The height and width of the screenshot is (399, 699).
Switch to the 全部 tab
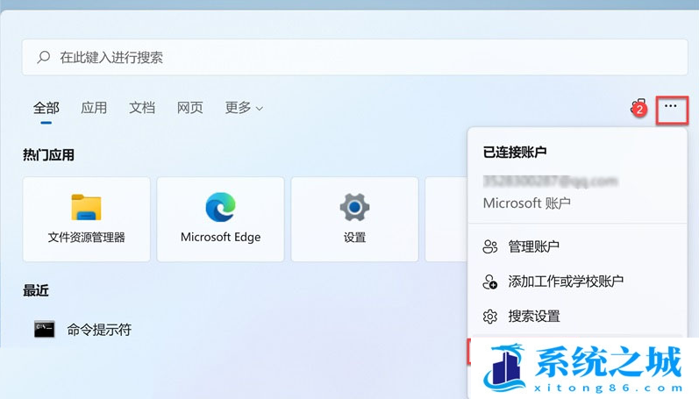coord(46,108)
